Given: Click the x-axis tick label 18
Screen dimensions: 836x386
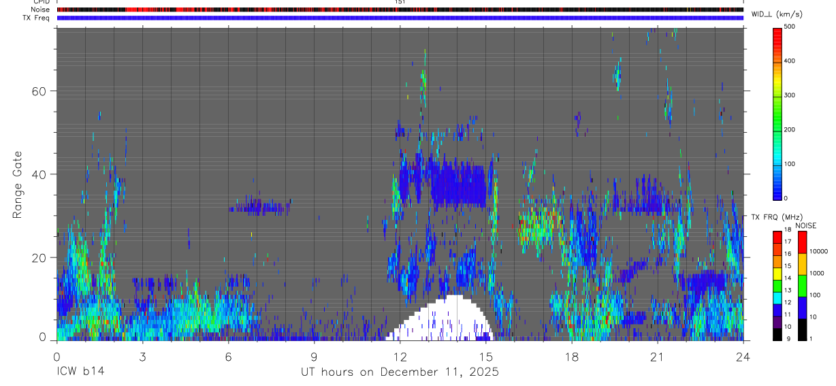Looking at the screenshot, I should (x=572, y=356).
